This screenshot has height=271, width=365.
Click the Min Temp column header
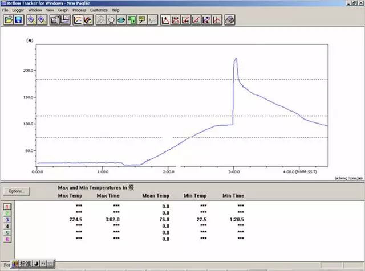195,196
